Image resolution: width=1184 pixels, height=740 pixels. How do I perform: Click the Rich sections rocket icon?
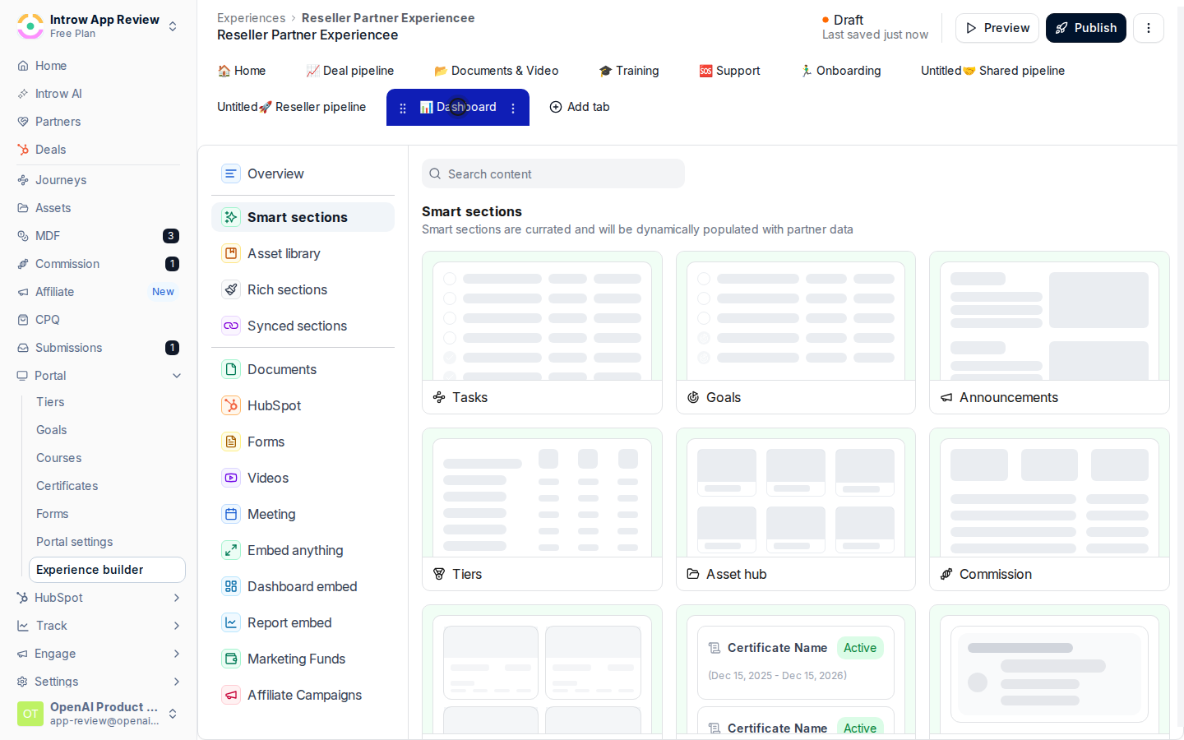click(231, 289)
